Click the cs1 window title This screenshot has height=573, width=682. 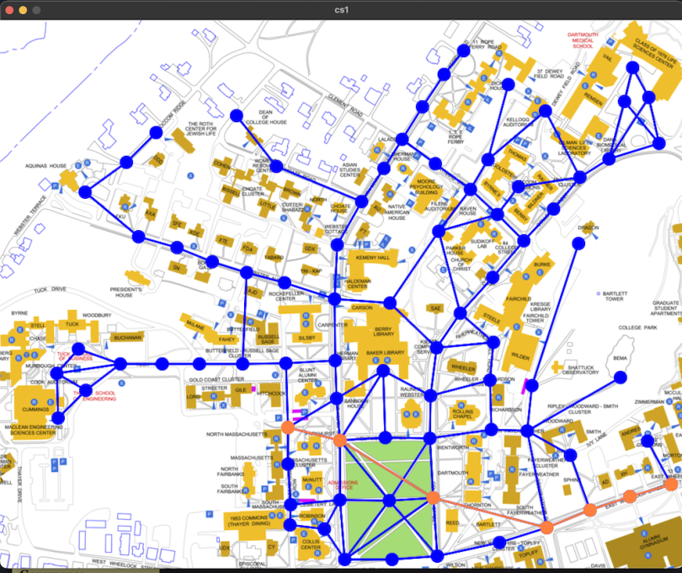342,9
